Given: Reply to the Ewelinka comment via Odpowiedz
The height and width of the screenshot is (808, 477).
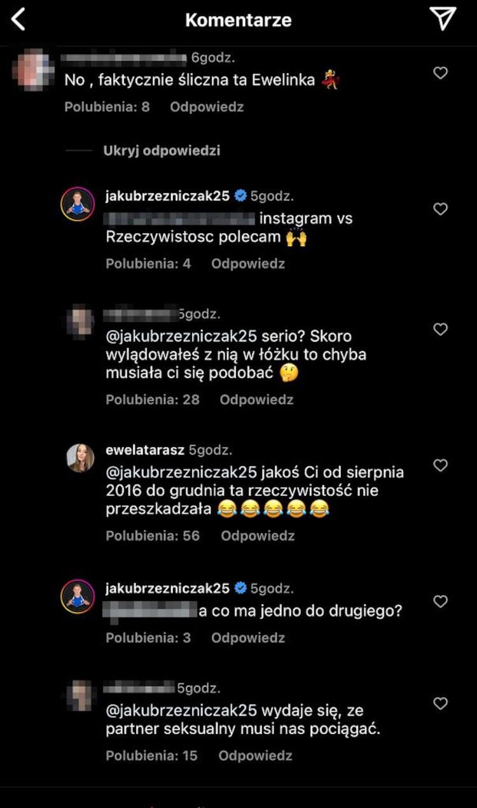Looking at the screenshot, I should point(207,107).
